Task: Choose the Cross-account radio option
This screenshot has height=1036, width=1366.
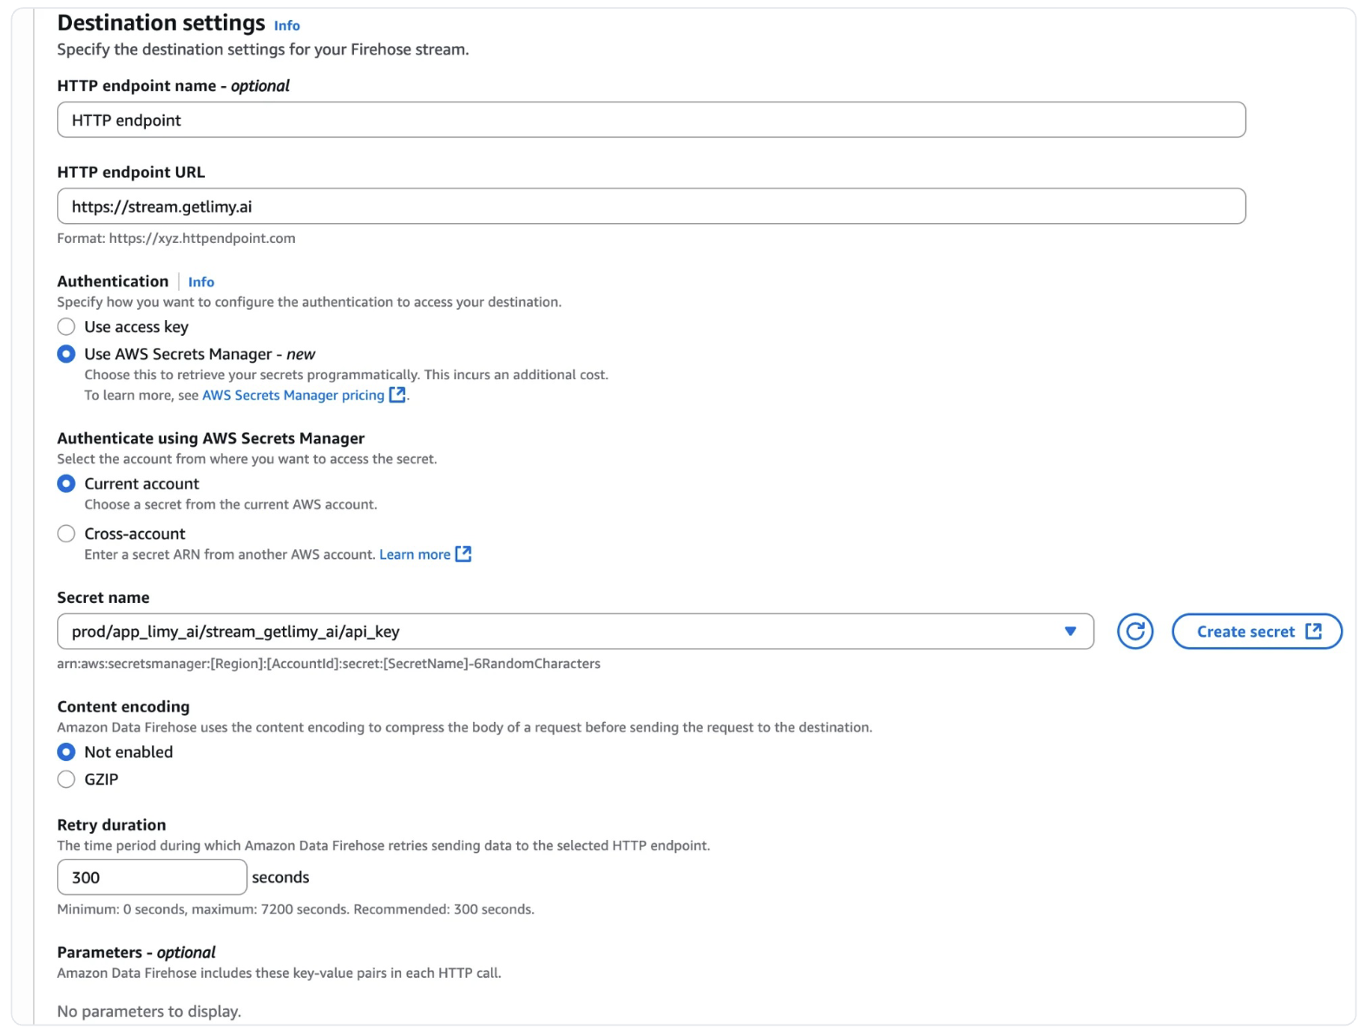Action: tap(66, 534)
